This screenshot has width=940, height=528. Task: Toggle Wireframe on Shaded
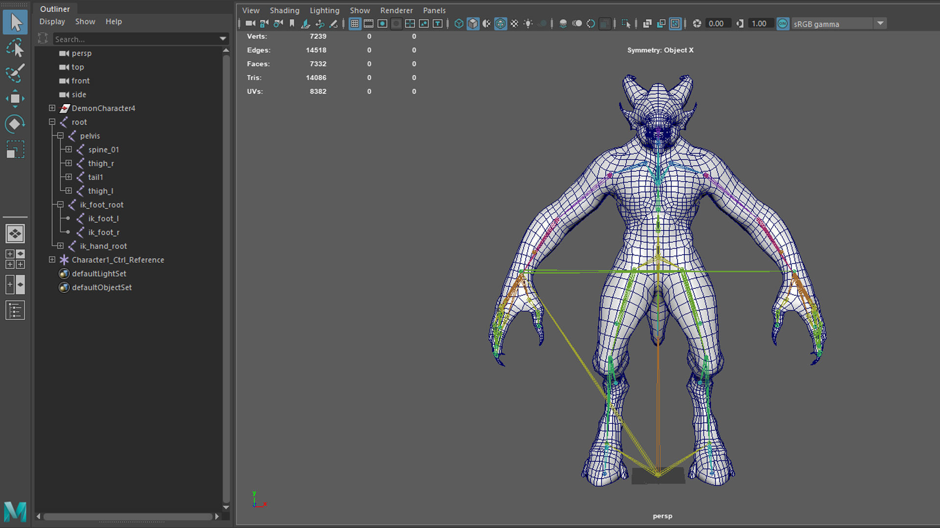[500, 23]
